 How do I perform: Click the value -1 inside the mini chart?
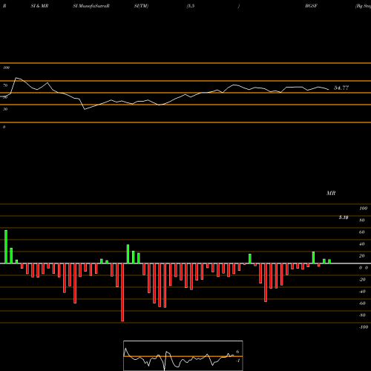pos(237,361)
